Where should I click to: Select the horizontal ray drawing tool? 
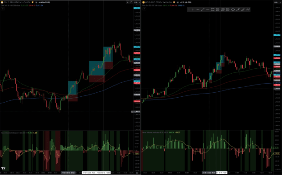(x=208, y=10)
